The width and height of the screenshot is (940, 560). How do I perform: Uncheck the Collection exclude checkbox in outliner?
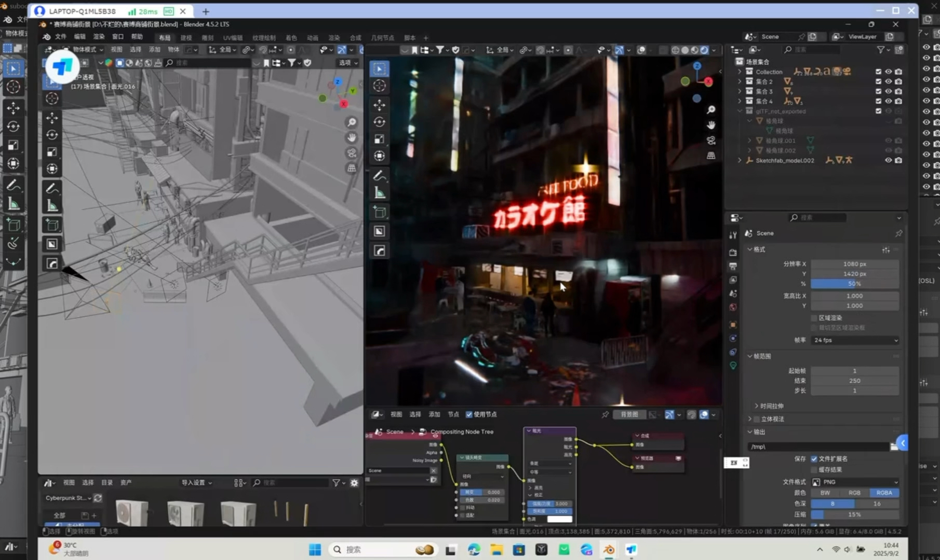[x=878, y=72]
